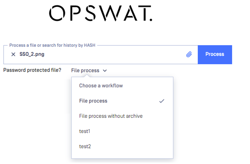Screen dimensions: 250x164
Task: Select the test1 workflow
Action: tap(122, 131)
